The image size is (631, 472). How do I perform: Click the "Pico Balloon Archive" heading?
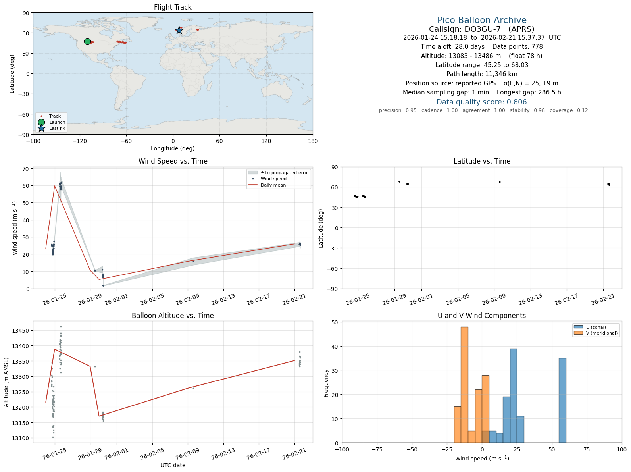tap(482, 20)
